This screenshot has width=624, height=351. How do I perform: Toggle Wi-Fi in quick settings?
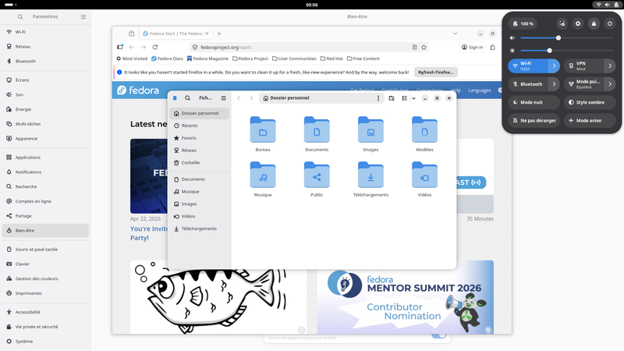tap(529, 66)
